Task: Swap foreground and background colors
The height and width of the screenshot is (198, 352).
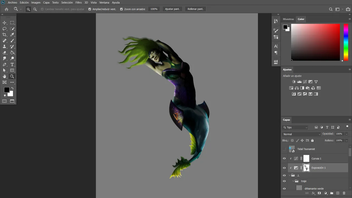Action: pyautogui.click(x=12, y=88)
